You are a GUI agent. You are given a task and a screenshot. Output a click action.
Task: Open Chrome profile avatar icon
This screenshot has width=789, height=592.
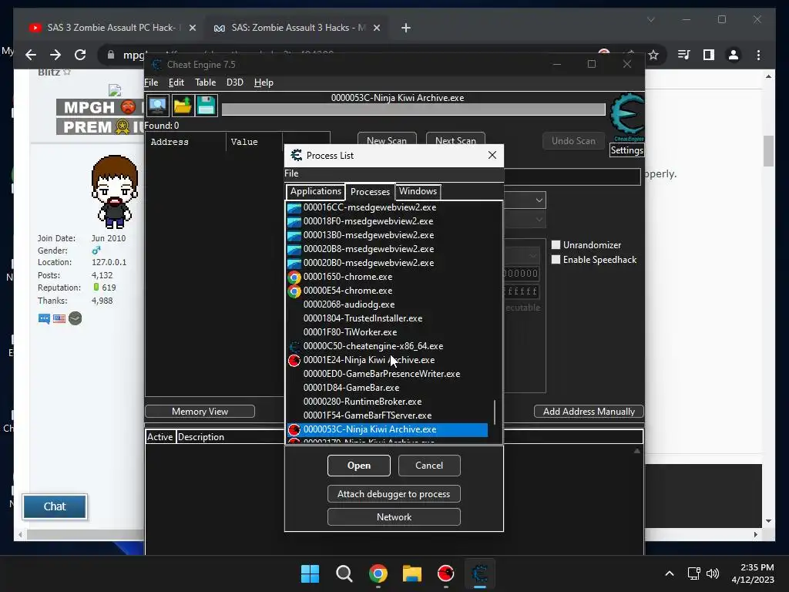[734, 55]
